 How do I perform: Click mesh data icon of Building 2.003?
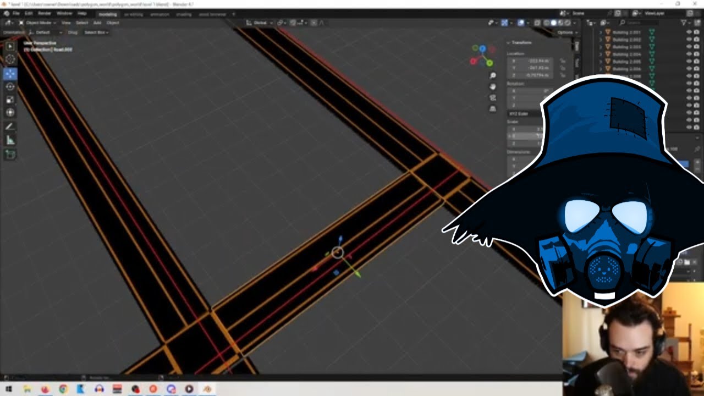652,47
